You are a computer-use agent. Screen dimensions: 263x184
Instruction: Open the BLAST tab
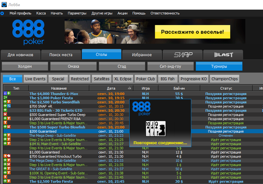point(223,55)
